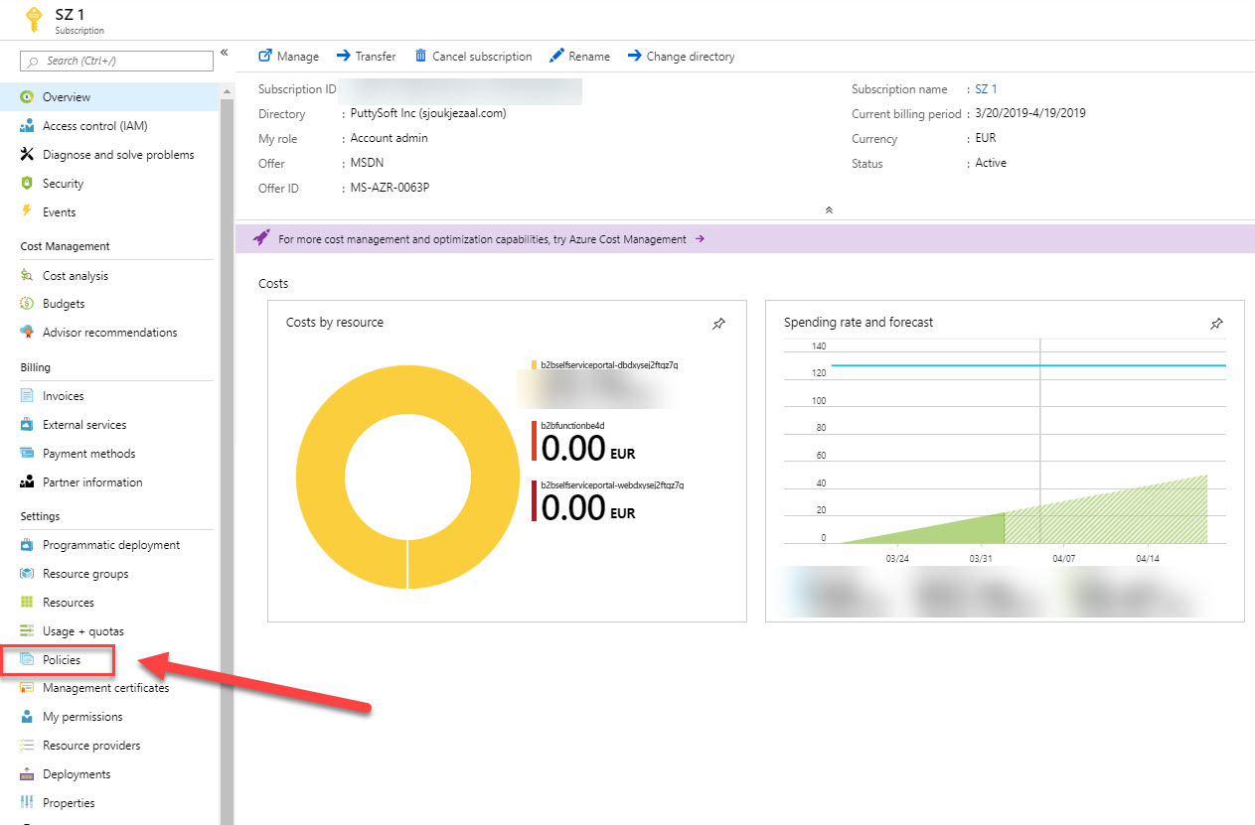Viewport: 1255px width, 825px height.
Task: Click the Usage + quotas icon
Action: point(27,631)
